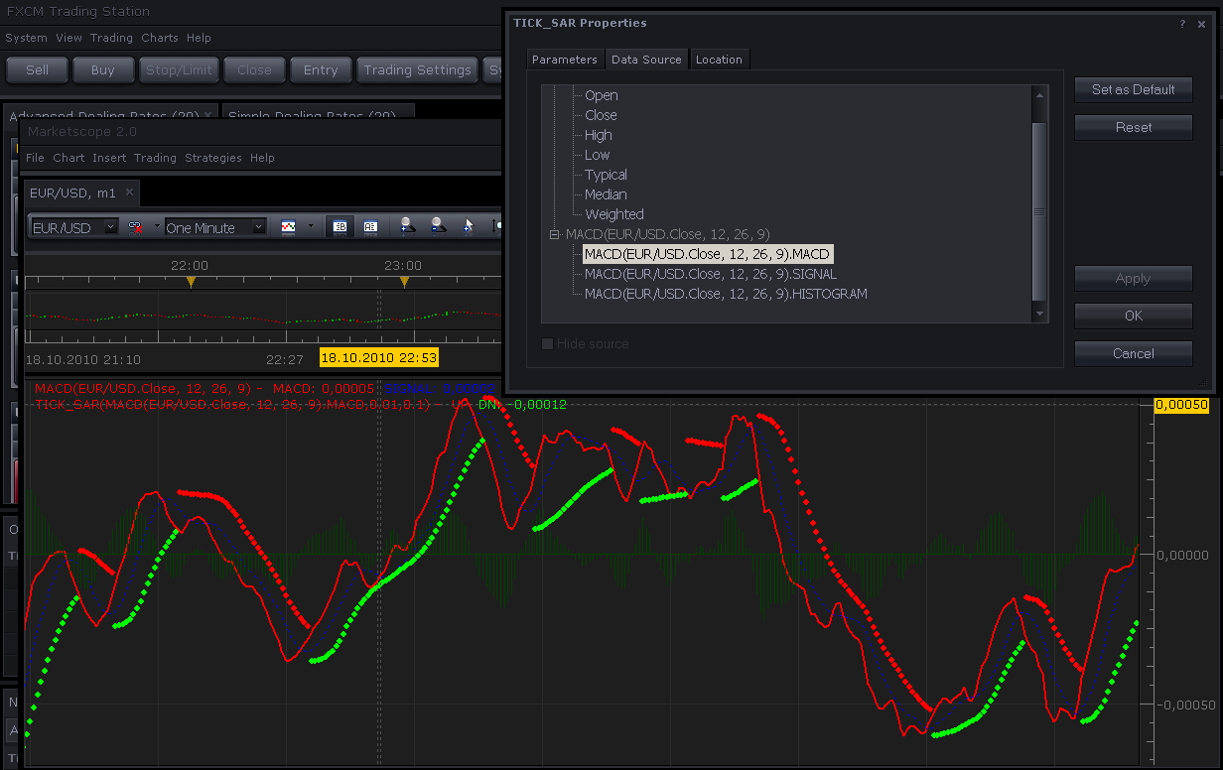The width and height of the screenshot is (1223, 770).
Task: Click the OK button
Action: (1134, 316)
